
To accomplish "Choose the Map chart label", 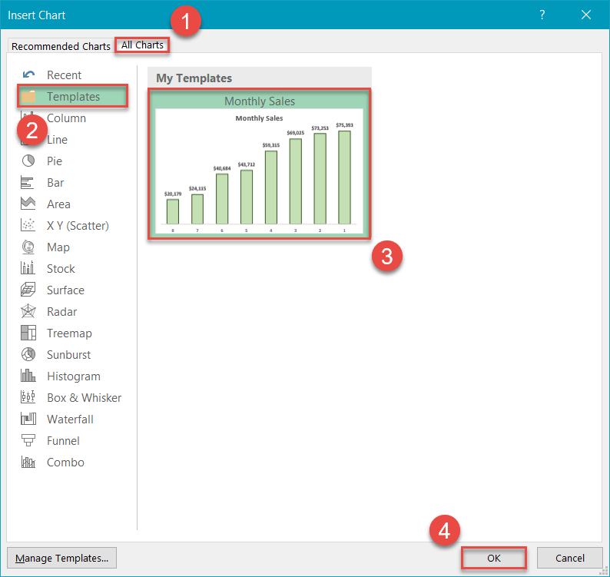I will click(58, 247).
